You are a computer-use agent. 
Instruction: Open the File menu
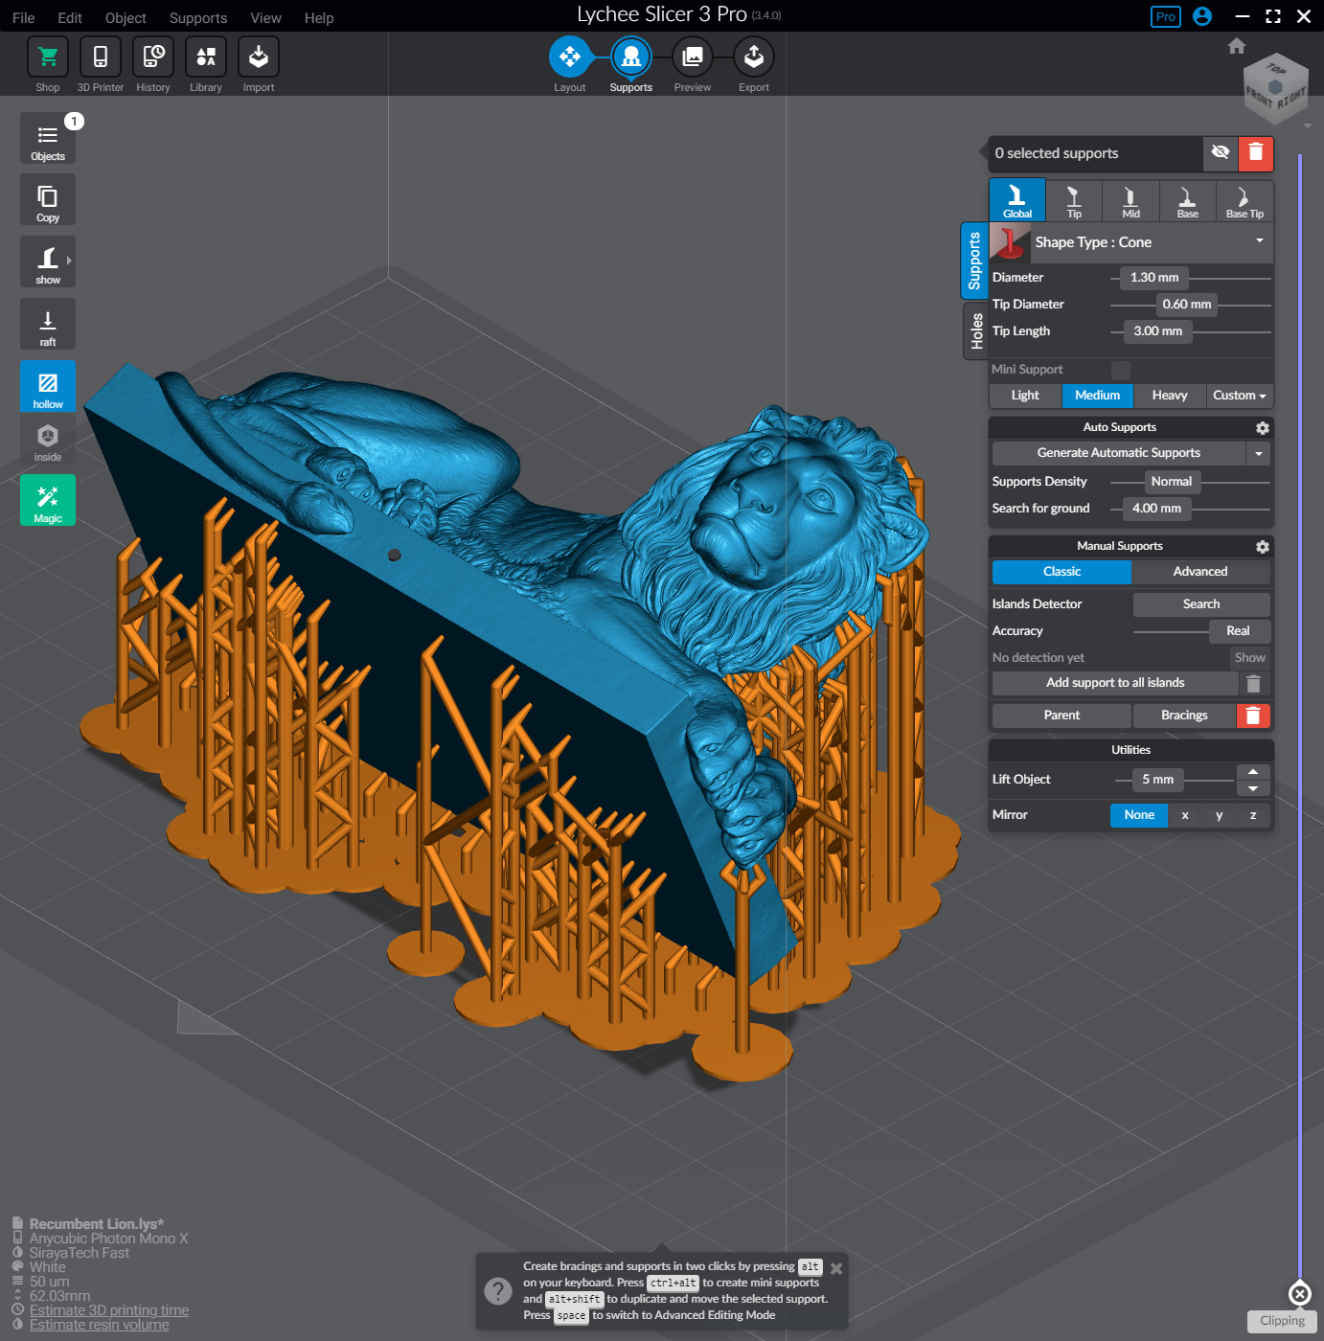click(24, 18)
